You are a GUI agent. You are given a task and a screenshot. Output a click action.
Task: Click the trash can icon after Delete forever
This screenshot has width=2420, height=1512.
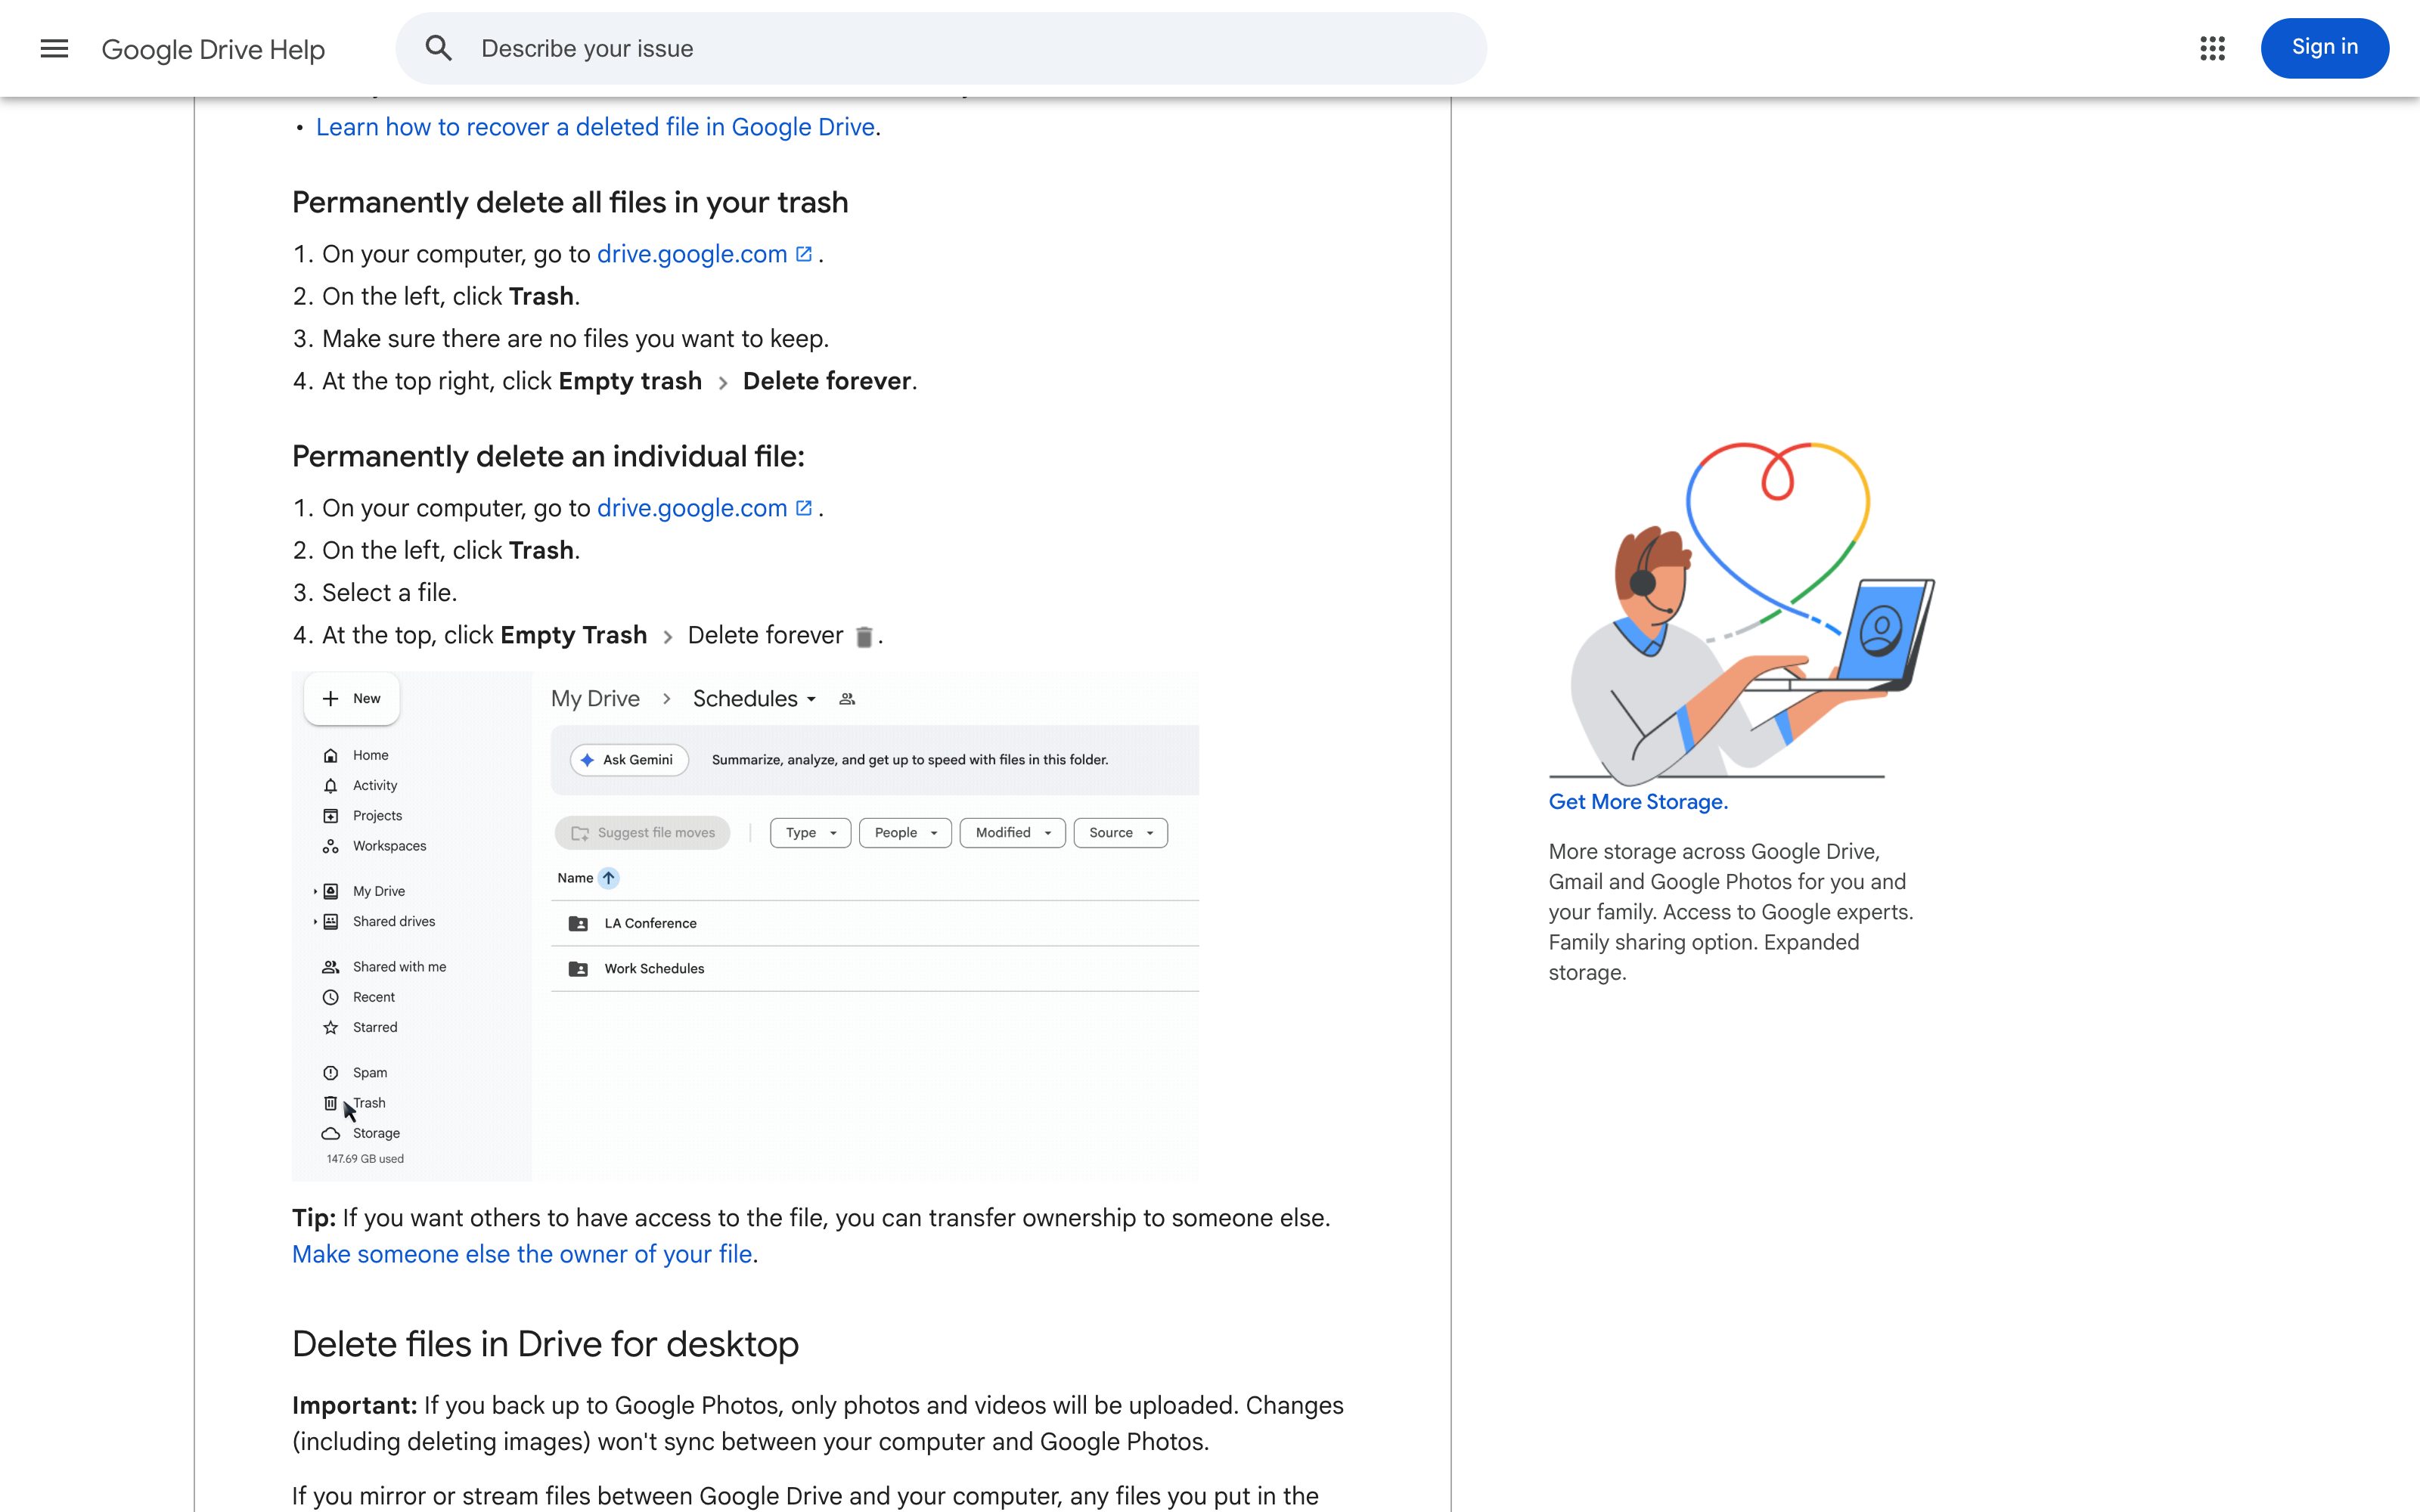click(x=864, y=636)
